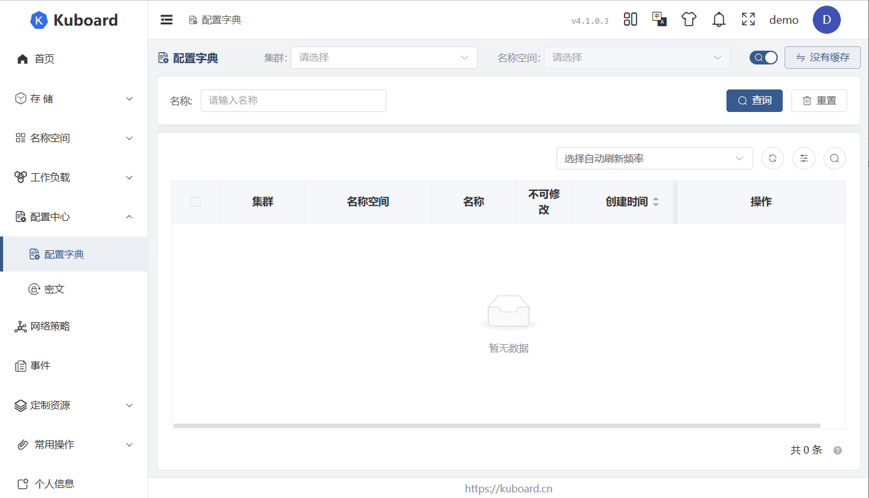Click the network nodes icon beside 网络策略
The height and width of the screenshot is (498, 869).
click(21, 327)
